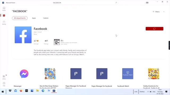Go to Home in the Store sidebar
This screenshot has height=95, width=170.
4,9
